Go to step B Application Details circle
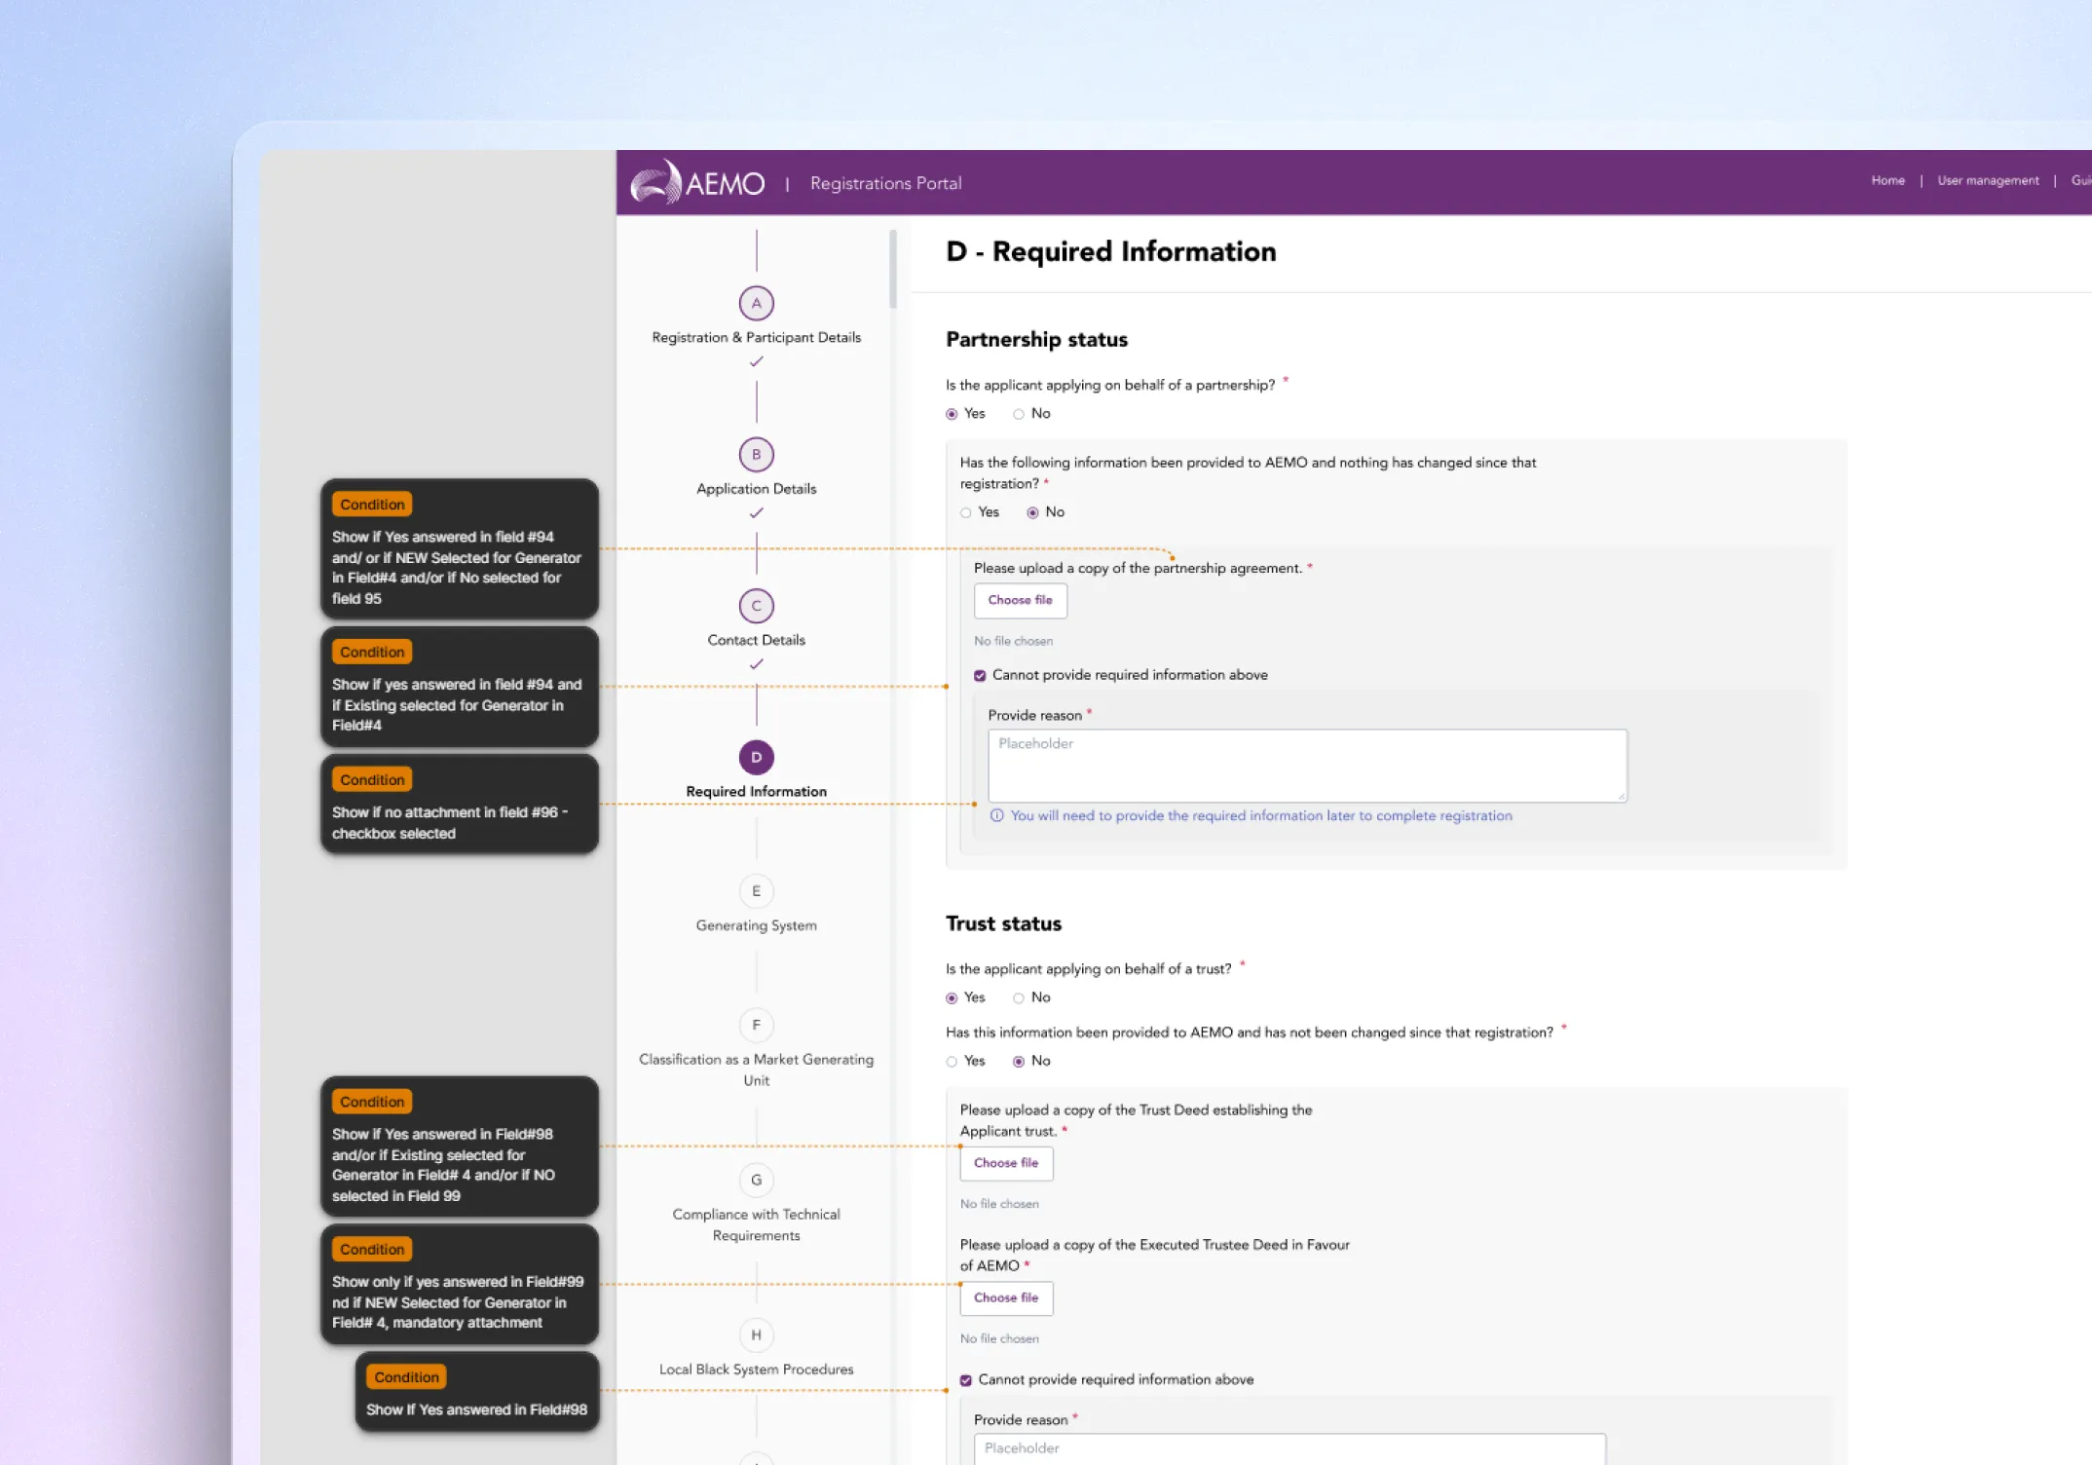 [756, 455]
